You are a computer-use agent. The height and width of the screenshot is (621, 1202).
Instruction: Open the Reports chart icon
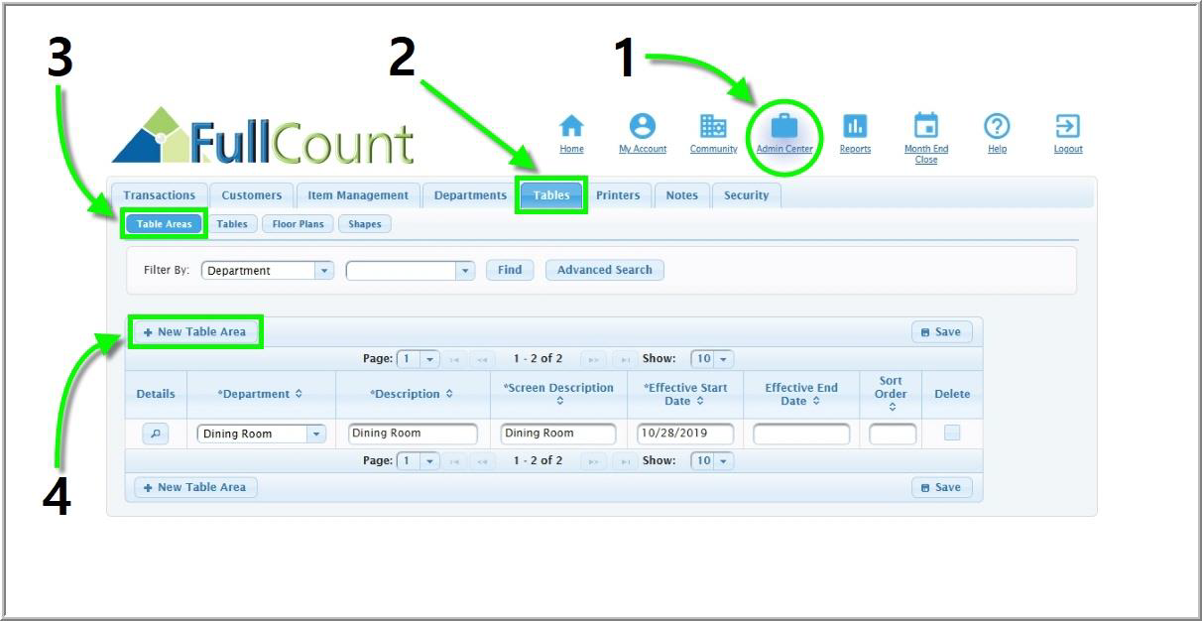point(855,127)
